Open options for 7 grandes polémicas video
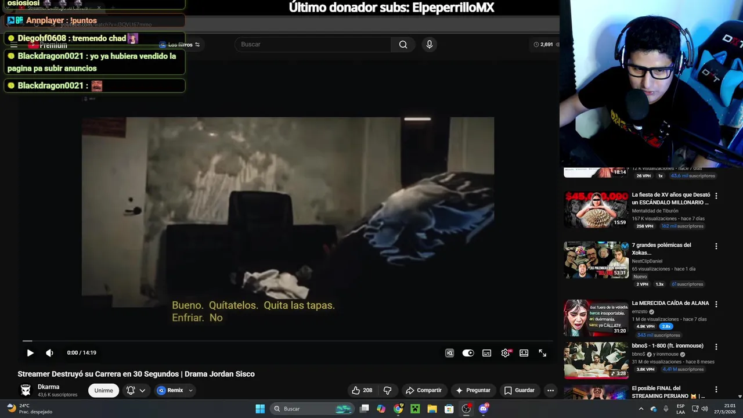The width and height of the screenshot is (743, 418). [716, 246]
